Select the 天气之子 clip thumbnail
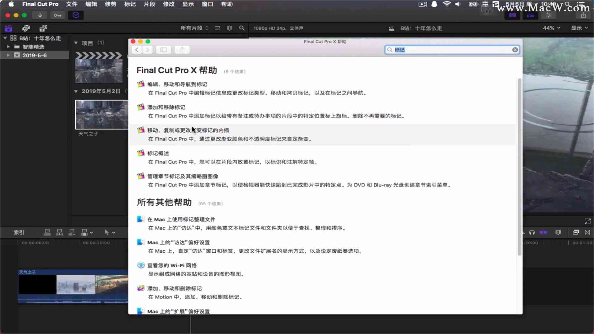Viewport: 594px width, 334px height. pyautogui.click(x=102, y=114)
